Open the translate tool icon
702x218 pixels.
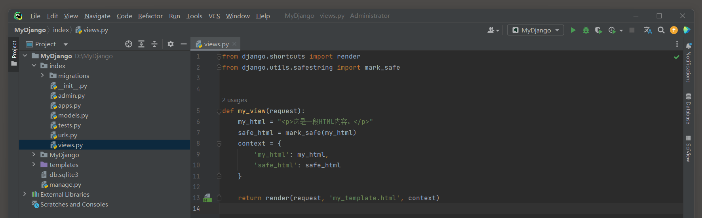pos(648,30)
